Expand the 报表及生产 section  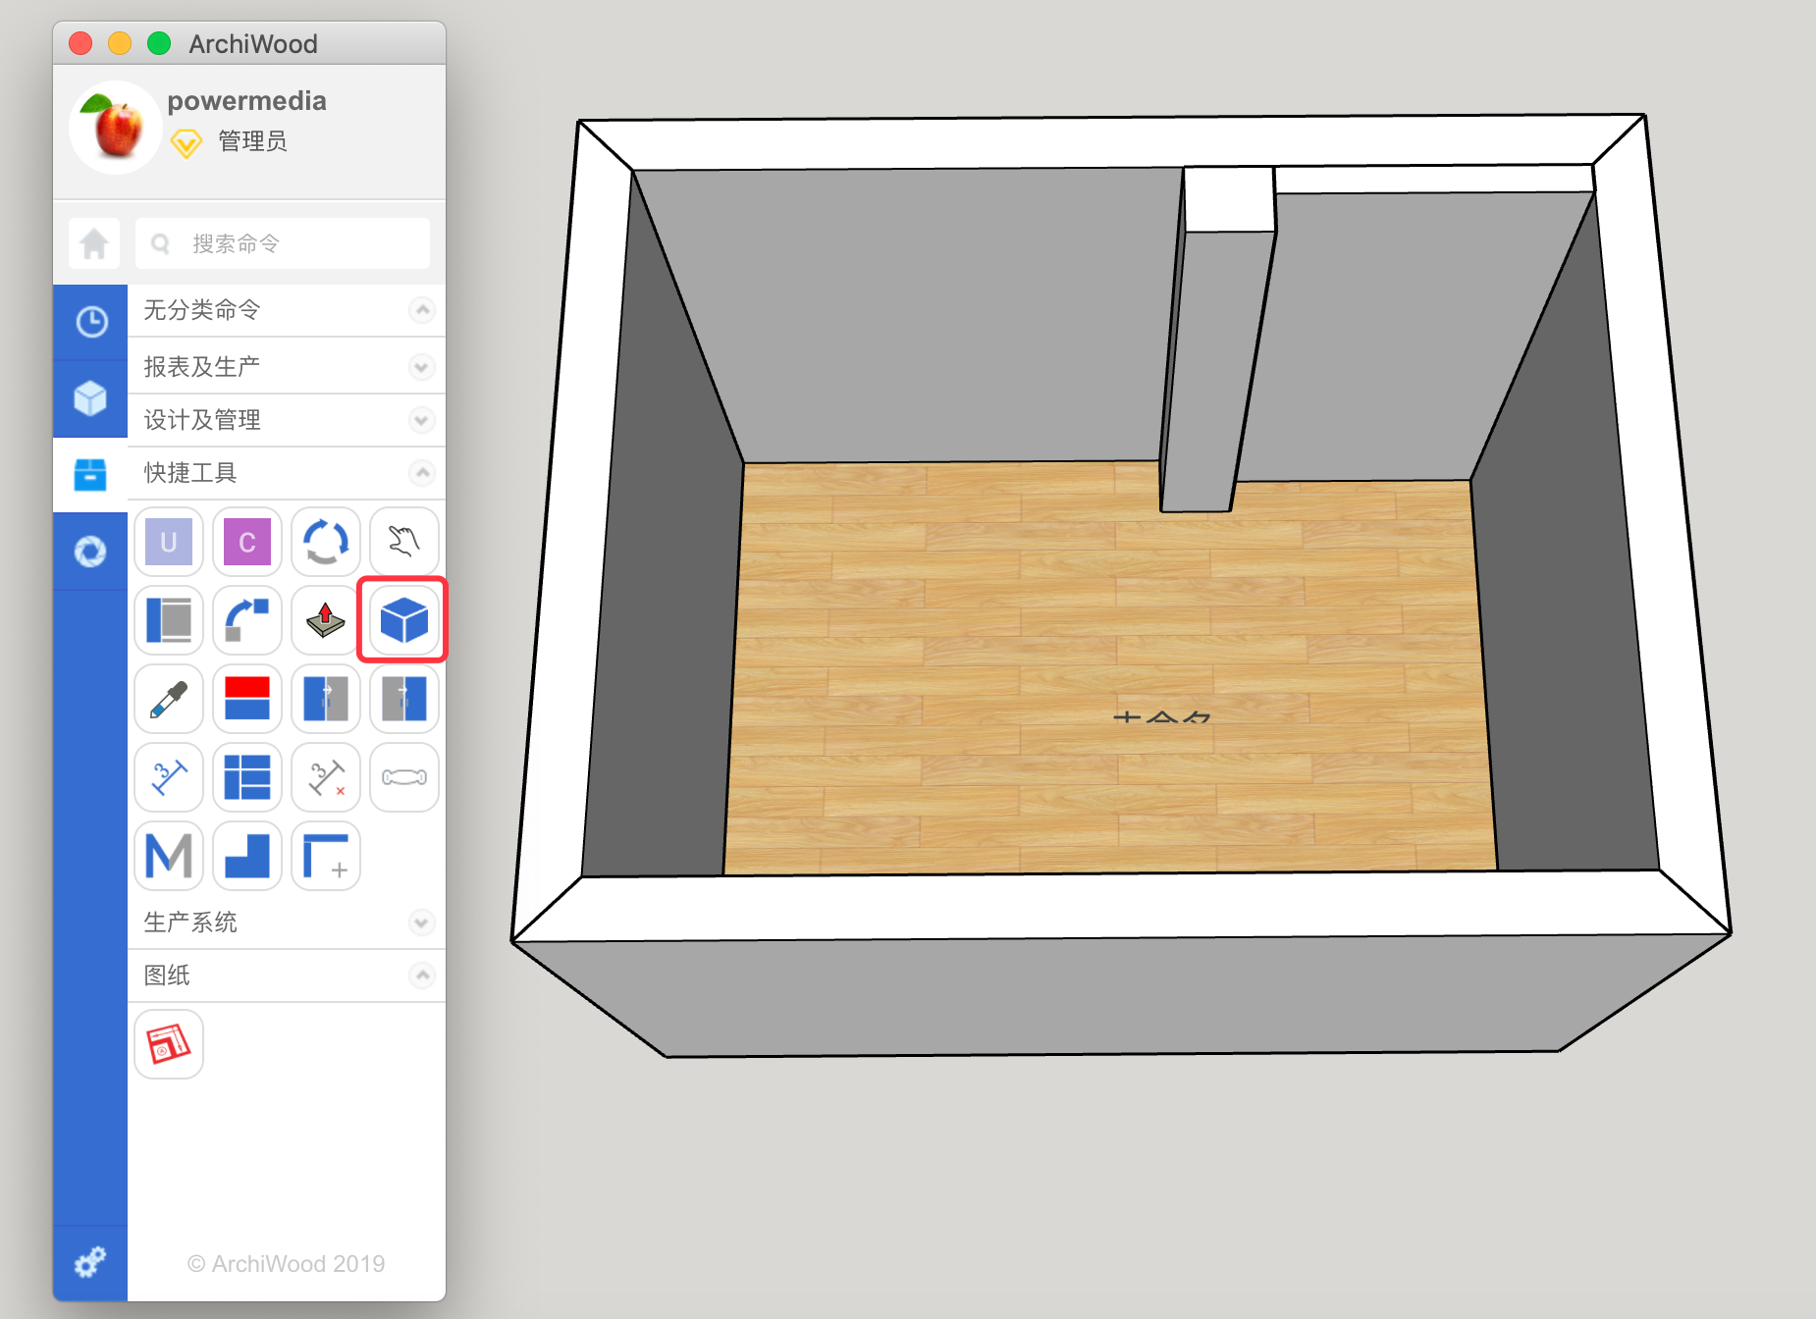[x=421, y=367]
